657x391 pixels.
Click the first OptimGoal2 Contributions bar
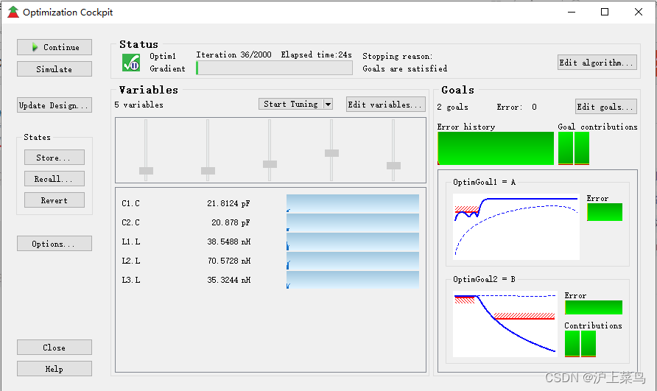[572, 344]
